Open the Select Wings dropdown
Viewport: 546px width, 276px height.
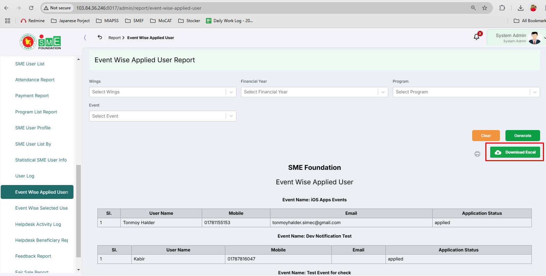163,92
